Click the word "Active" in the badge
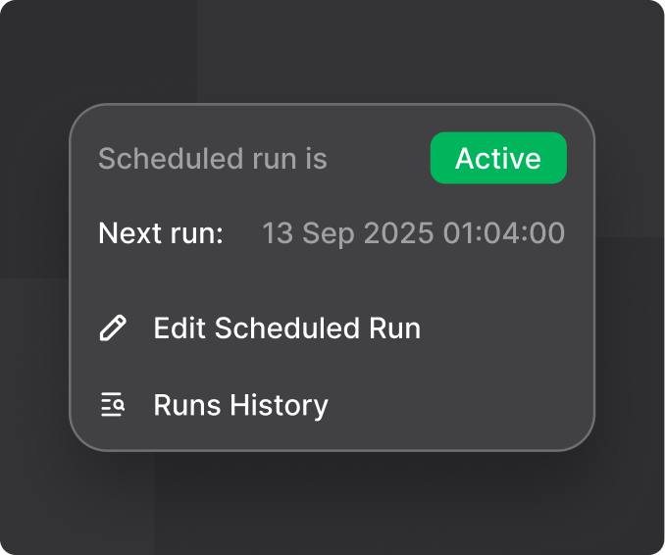This screenshot has width=665, height=555. [498, 159]
